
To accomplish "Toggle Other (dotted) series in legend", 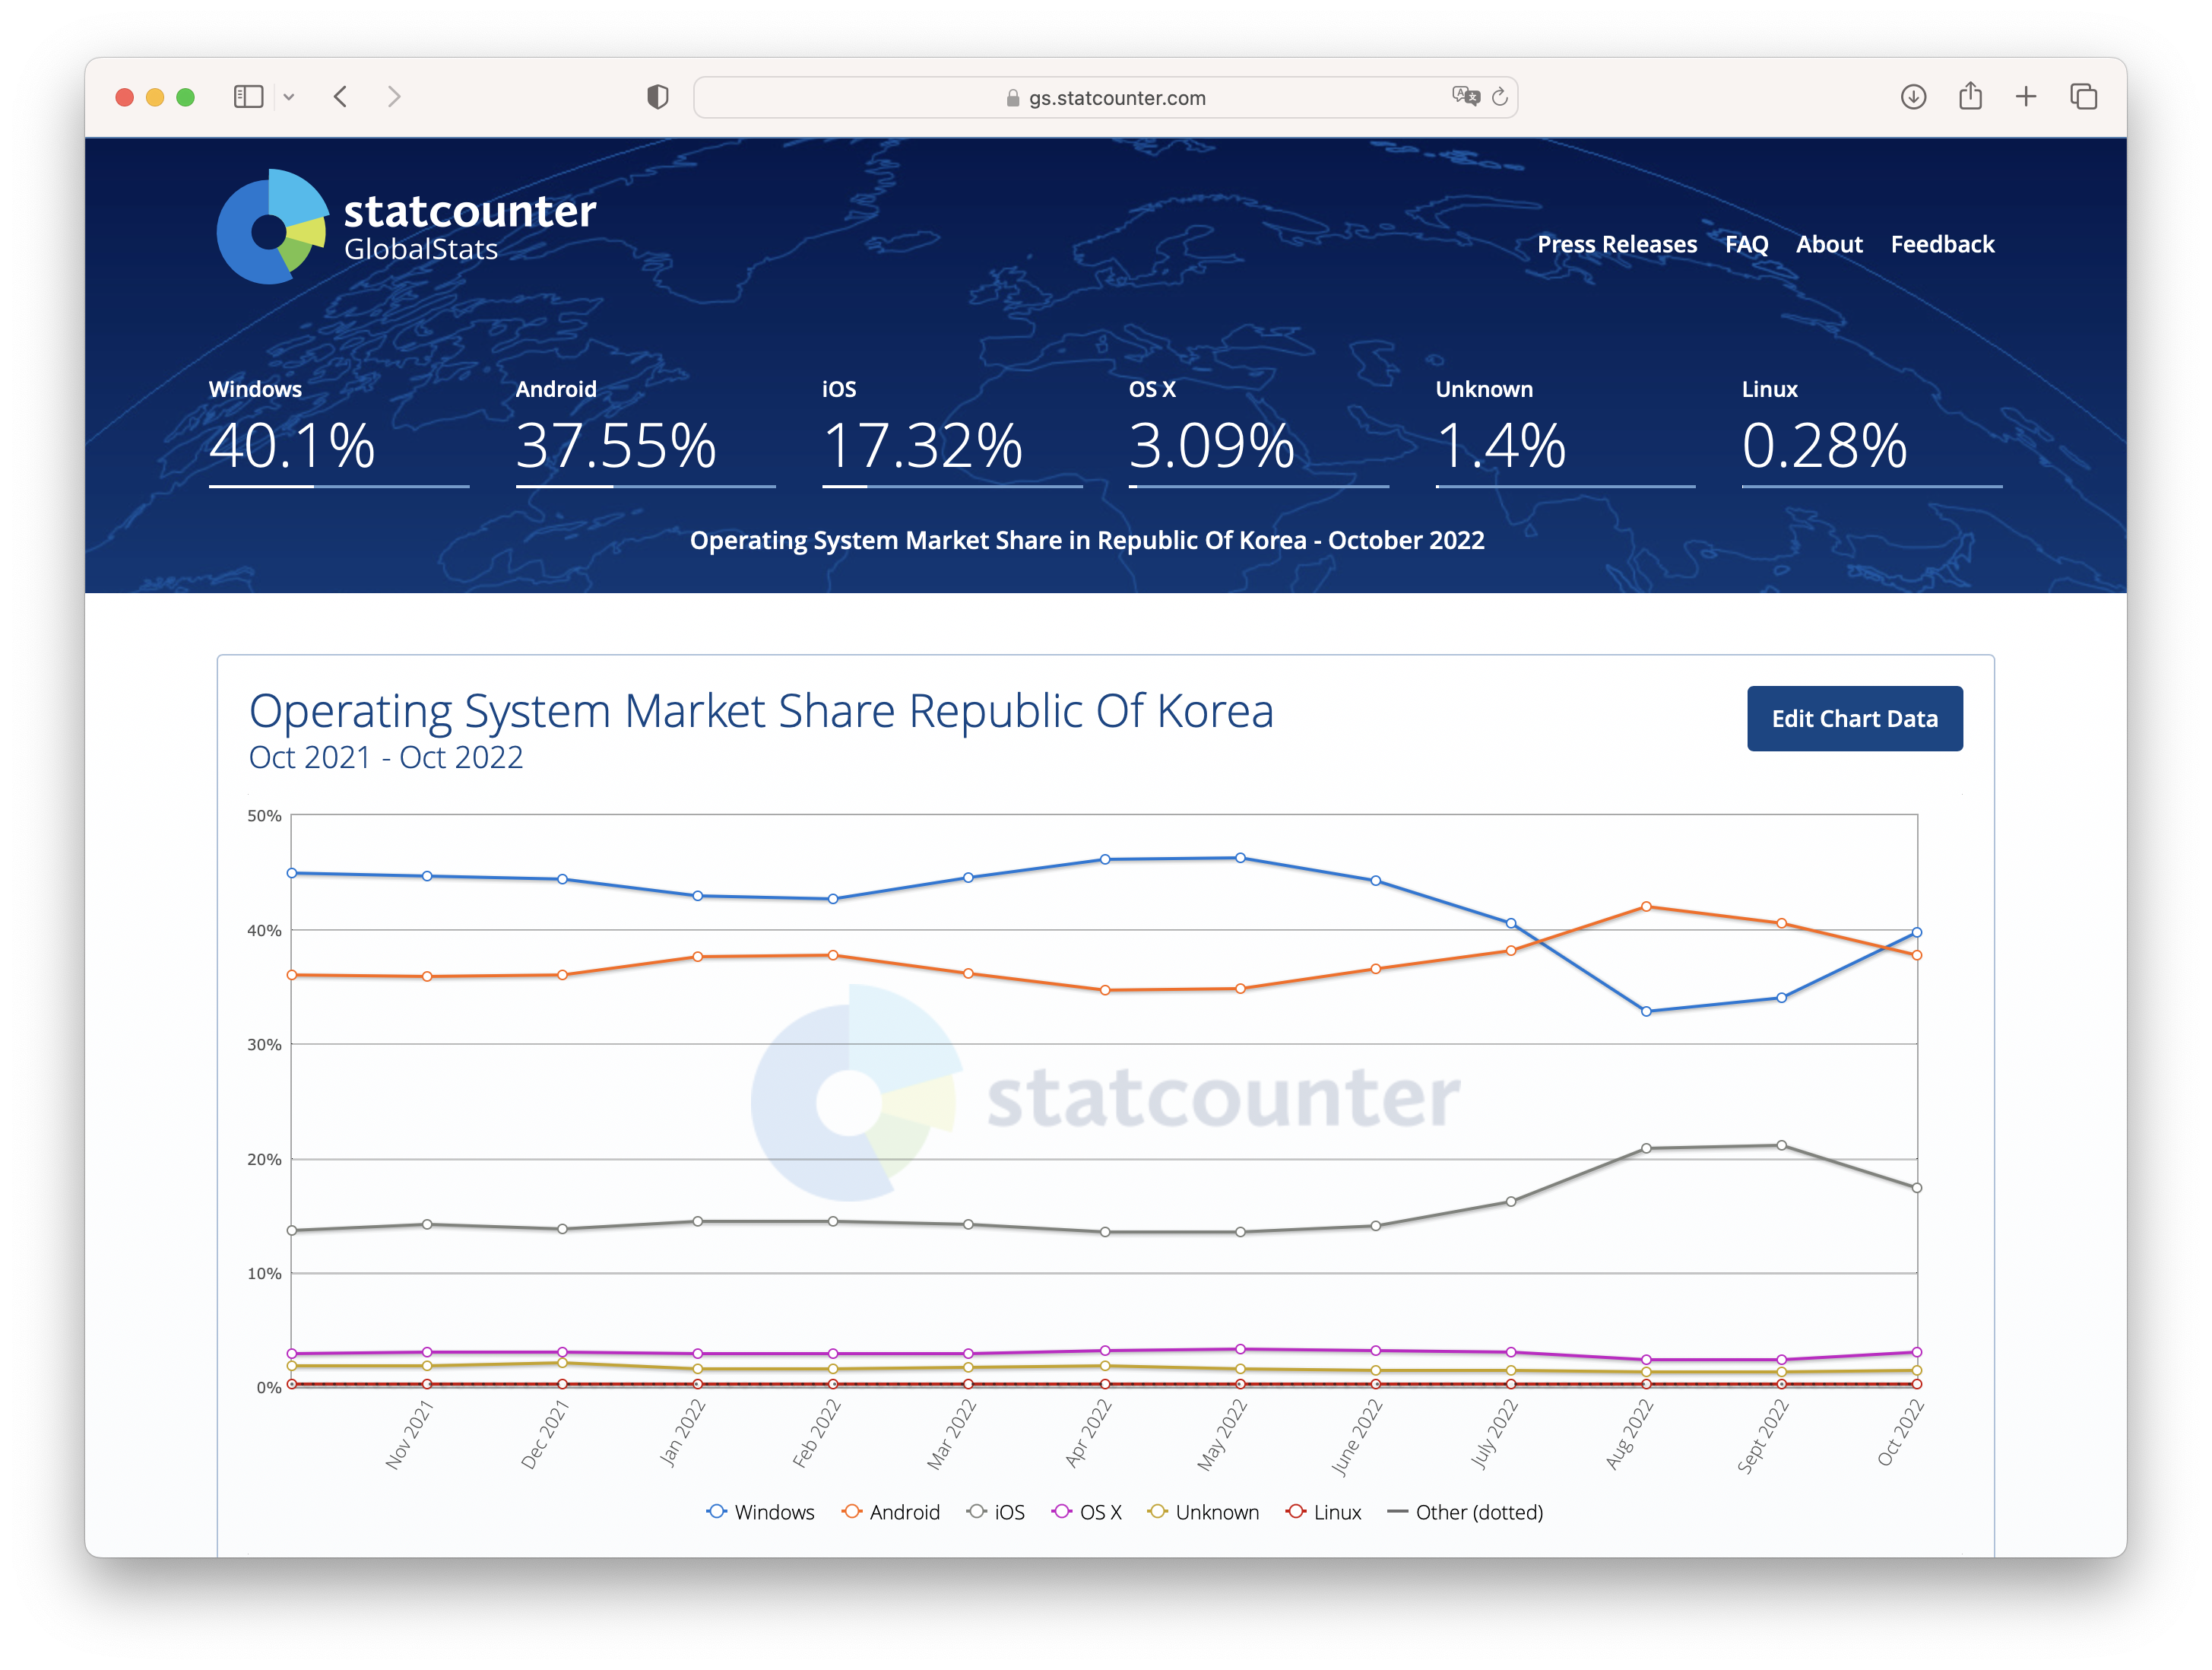I will point(1465,1512).
